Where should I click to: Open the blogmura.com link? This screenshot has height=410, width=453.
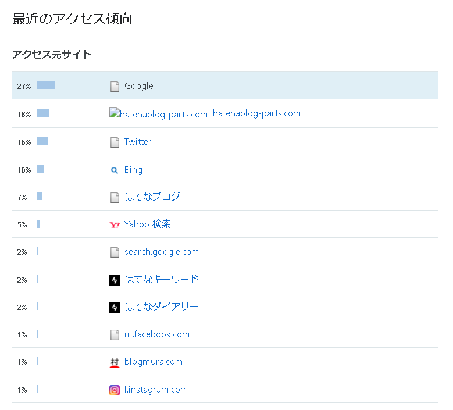pyautogui.click(x=154, y=362)
